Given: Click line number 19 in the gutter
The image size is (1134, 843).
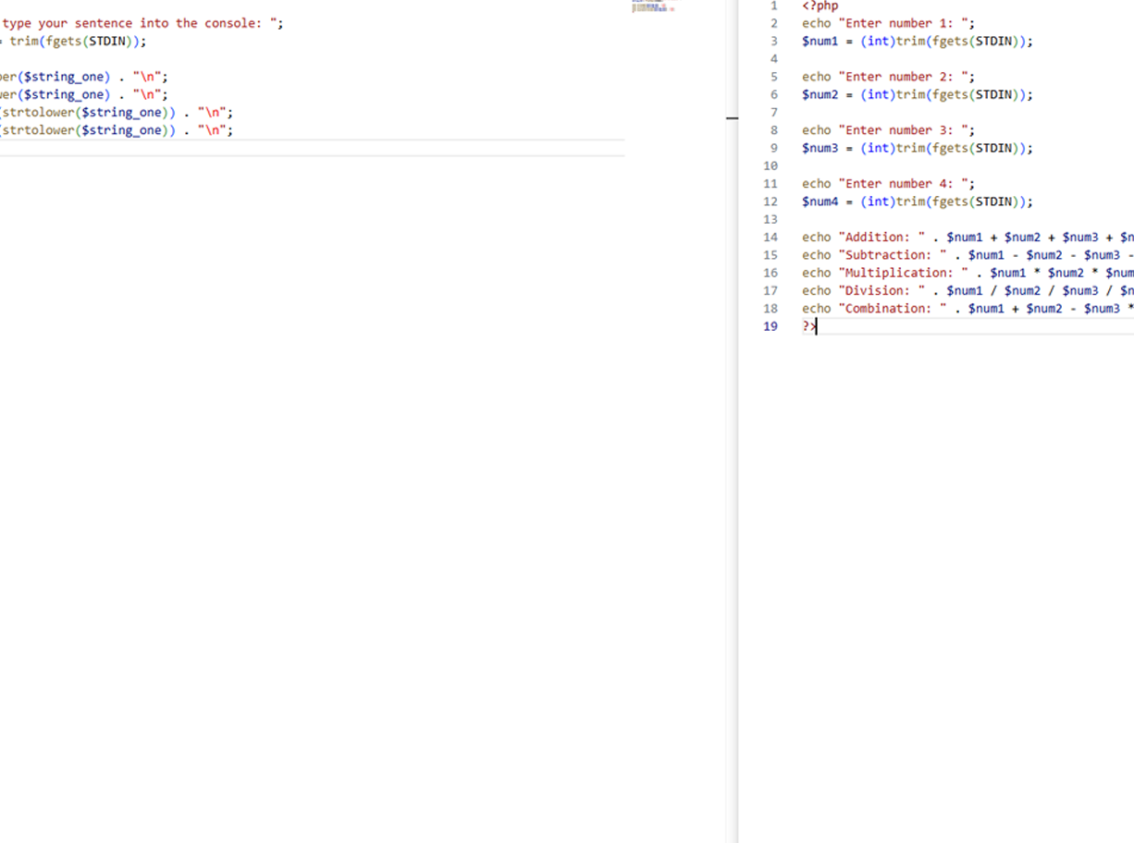Looking at the screenshot, I should click(x=770, y=326).
